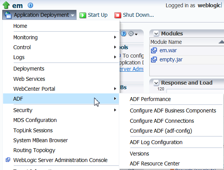
Task: Collapse the Modules panel
Action: pos(156,34)
